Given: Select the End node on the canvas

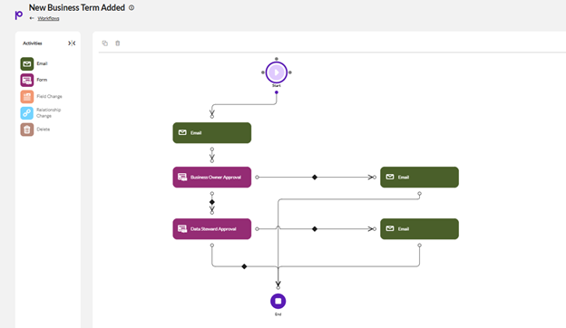Looking at the screenshot, I should tap(278, 301).
